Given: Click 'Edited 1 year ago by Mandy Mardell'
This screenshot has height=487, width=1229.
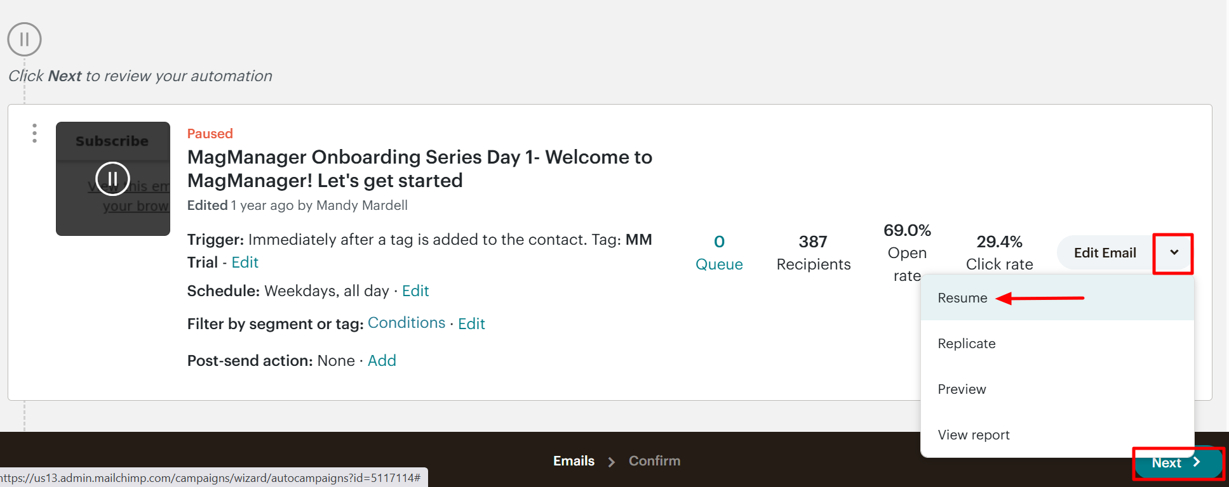Looking at the screenshot, I should (x=297, y=205).
